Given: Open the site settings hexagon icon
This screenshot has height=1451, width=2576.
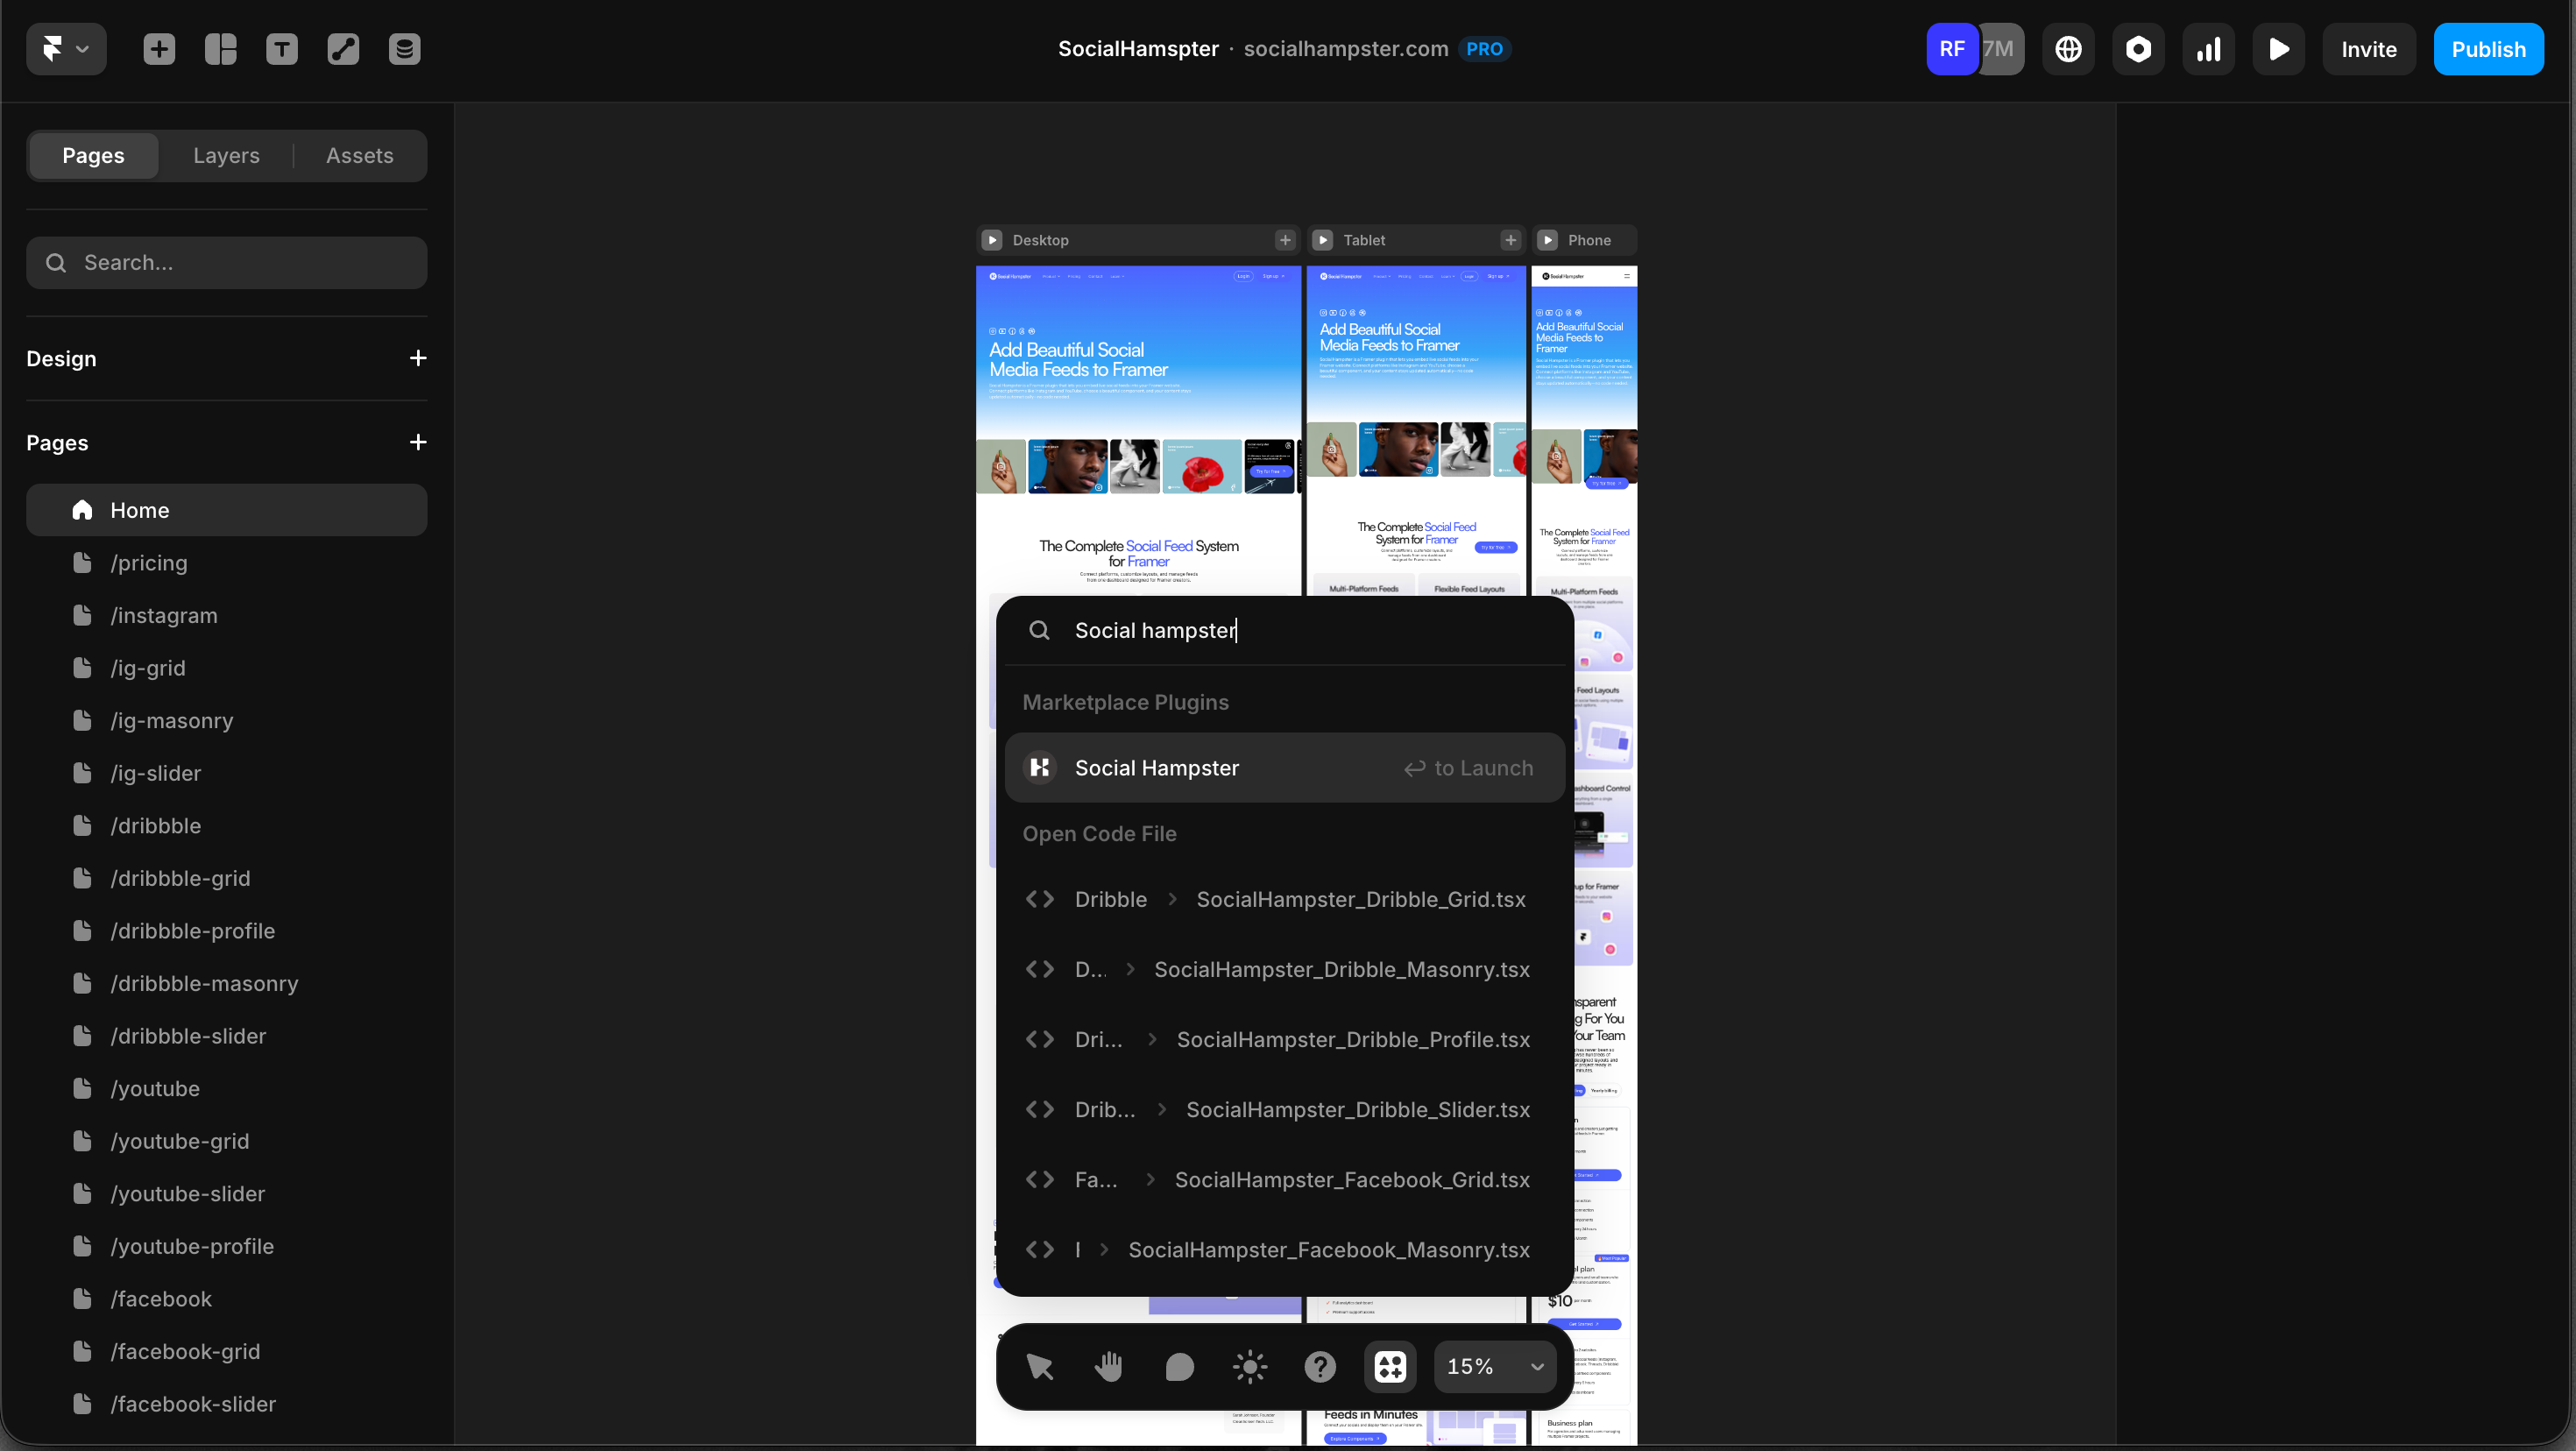Looking at the screenshot, I should coord(2138,49).
